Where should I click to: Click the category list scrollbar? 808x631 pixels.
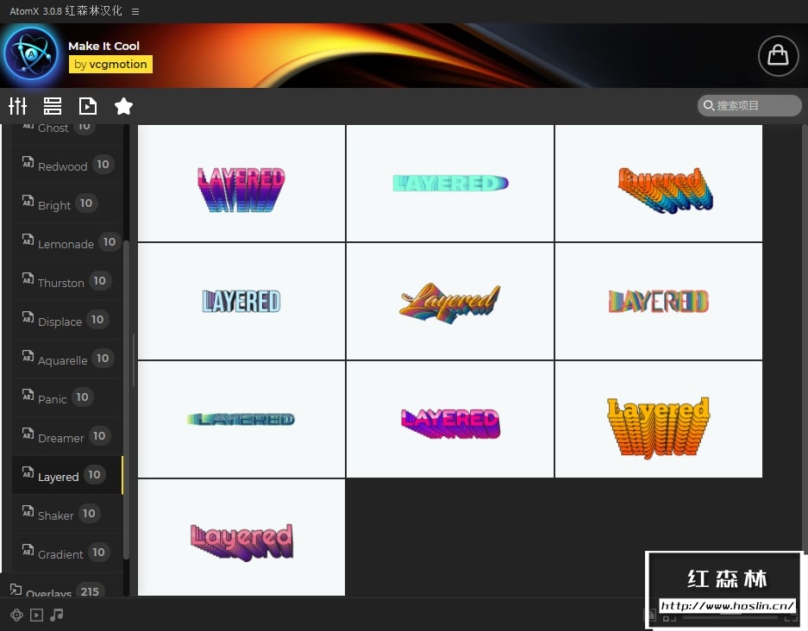click(126, 399)
